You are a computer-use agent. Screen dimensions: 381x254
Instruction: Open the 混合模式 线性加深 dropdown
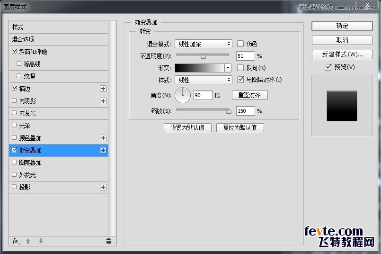204,44
